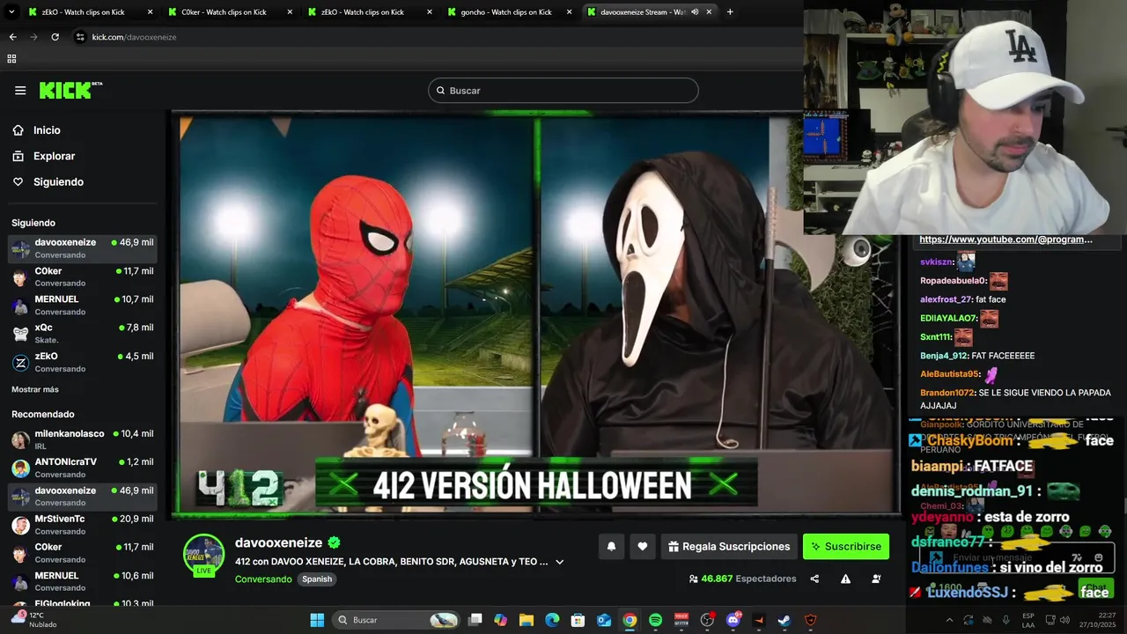Click the site info icon in address bar
This screenshot has width=1127, height=634.
tap(80, 37)
